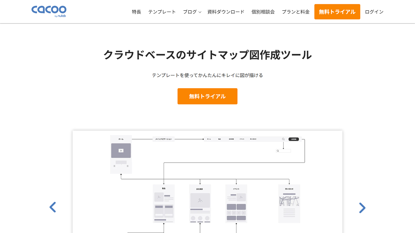Open the テンプレート menu item
This screenshot has width=415, height=233.
click(162, 12)
